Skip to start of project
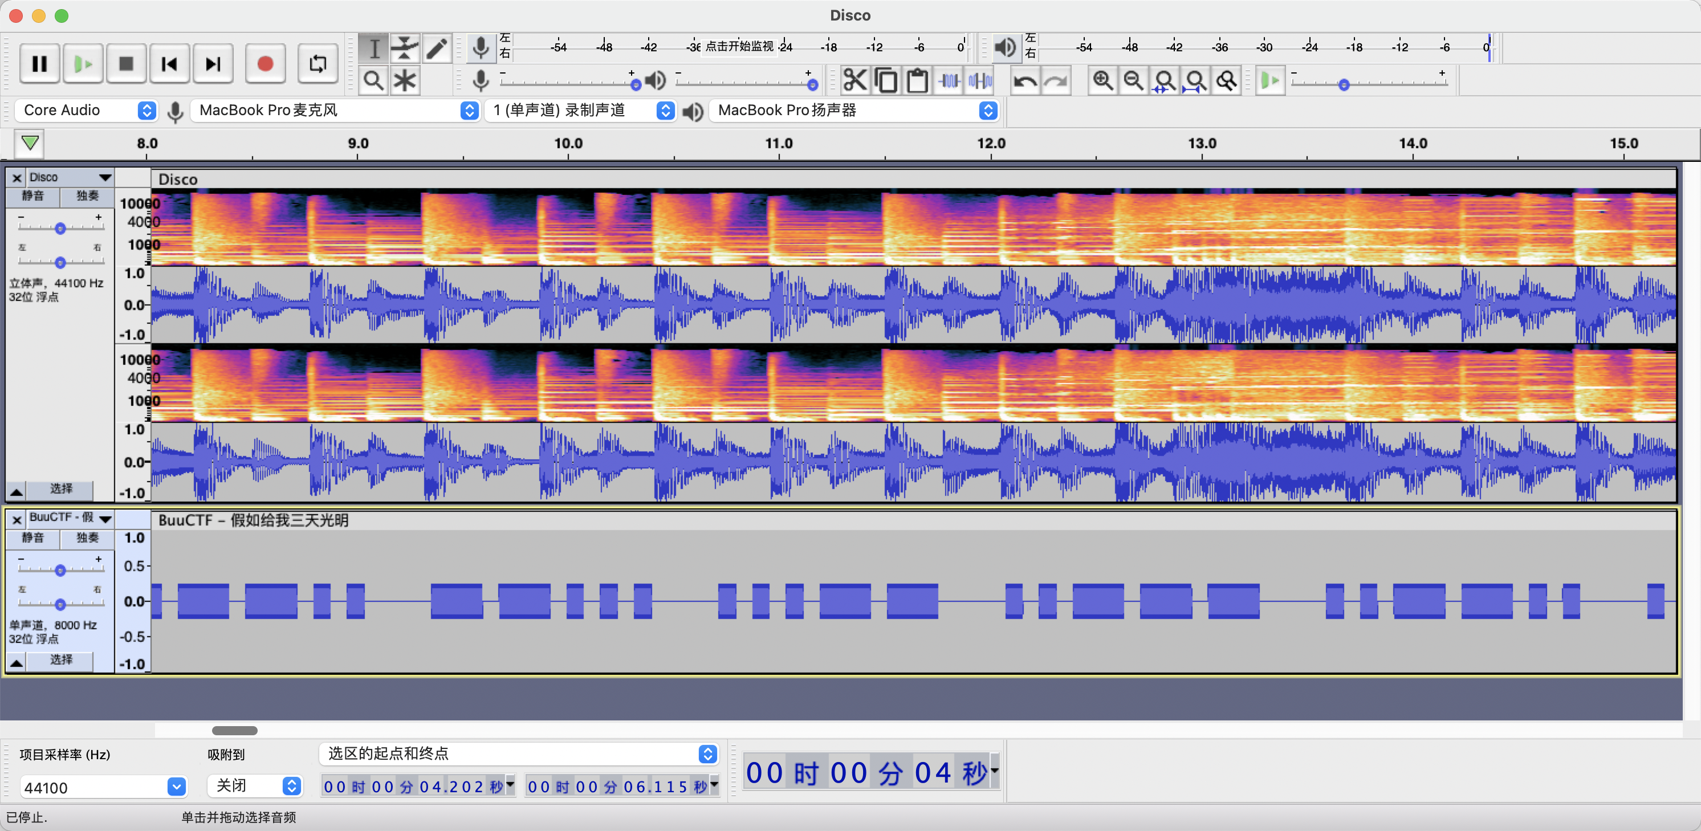This screenshot has height=831, width=1701. pyautogui.click(x=170, y=64)
